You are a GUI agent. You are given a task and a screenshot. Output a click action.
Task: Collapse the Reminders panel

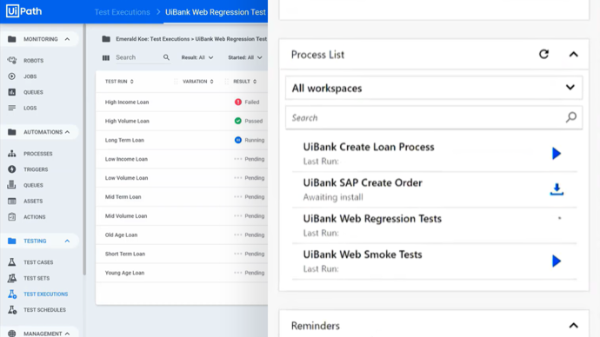573,326
